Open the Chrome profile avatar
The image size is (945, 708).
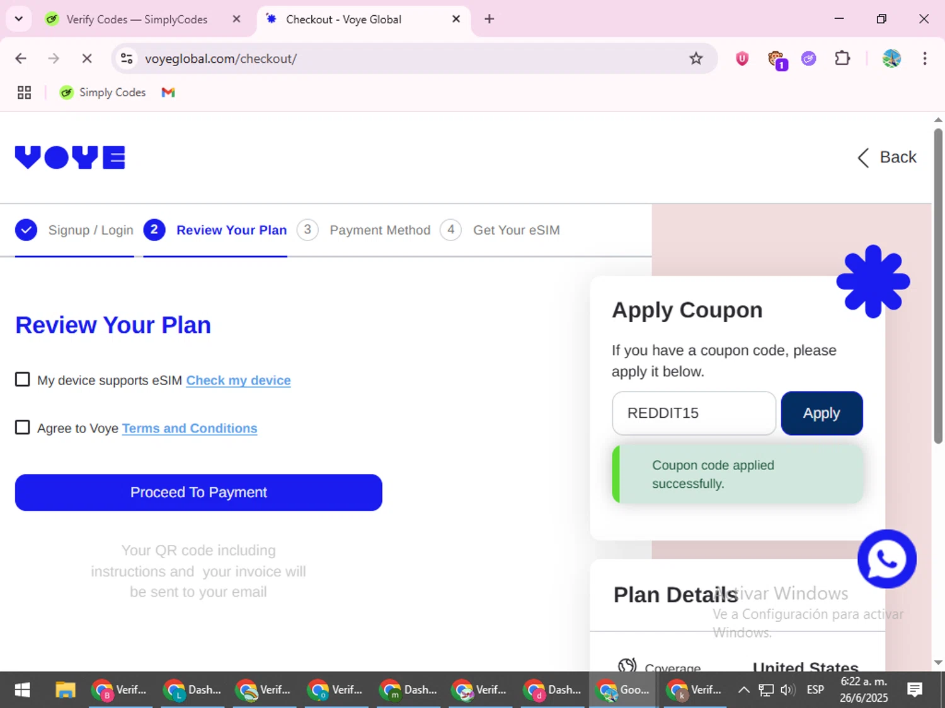tap(891, 59)
